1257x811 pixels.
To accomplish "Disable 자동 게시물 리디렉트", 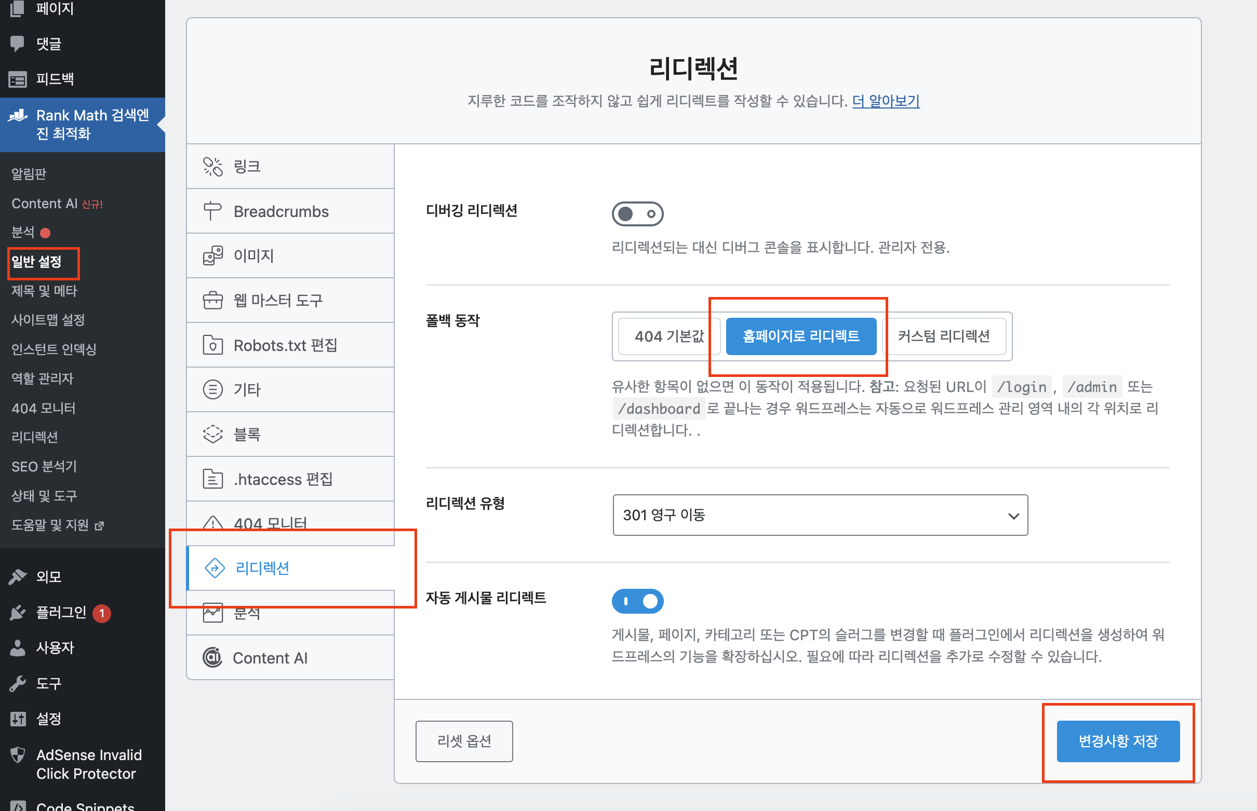I will (637, 601).
